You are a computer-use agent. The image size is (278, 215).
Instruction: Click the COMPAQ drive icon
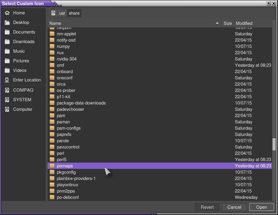(x=7, y=90)
